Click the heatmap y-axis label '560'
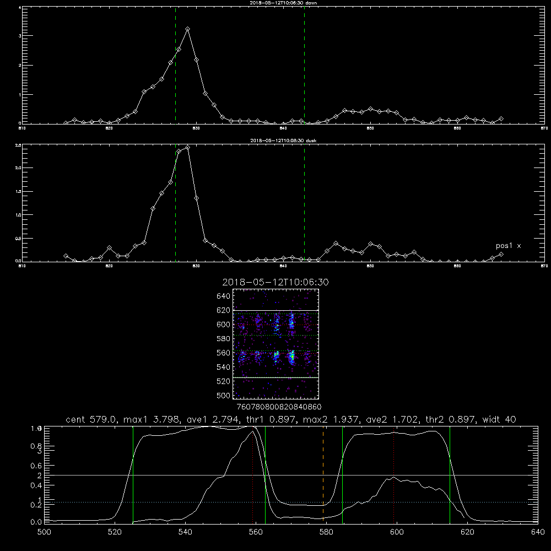The image size is (551, 551). pos(224,353)
